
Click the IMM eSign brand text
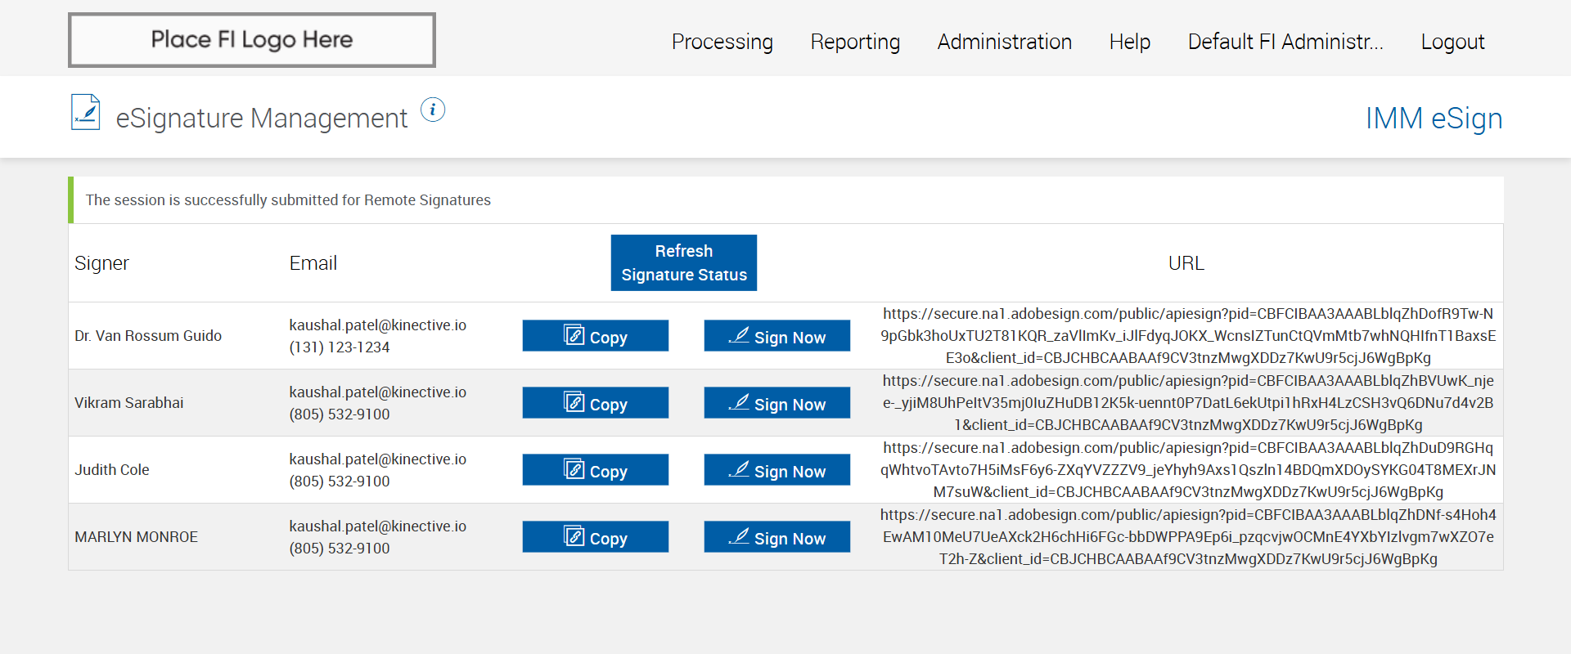tap(1434, 119)
